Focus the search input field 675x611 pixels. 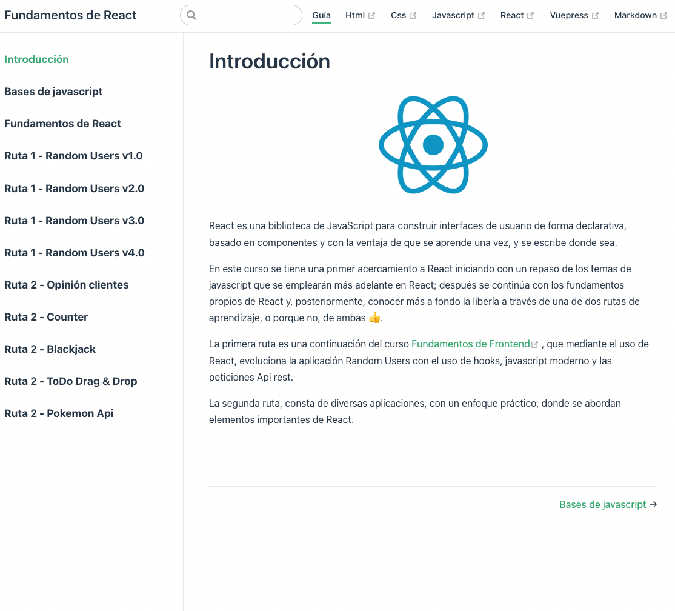pos(248,16)
